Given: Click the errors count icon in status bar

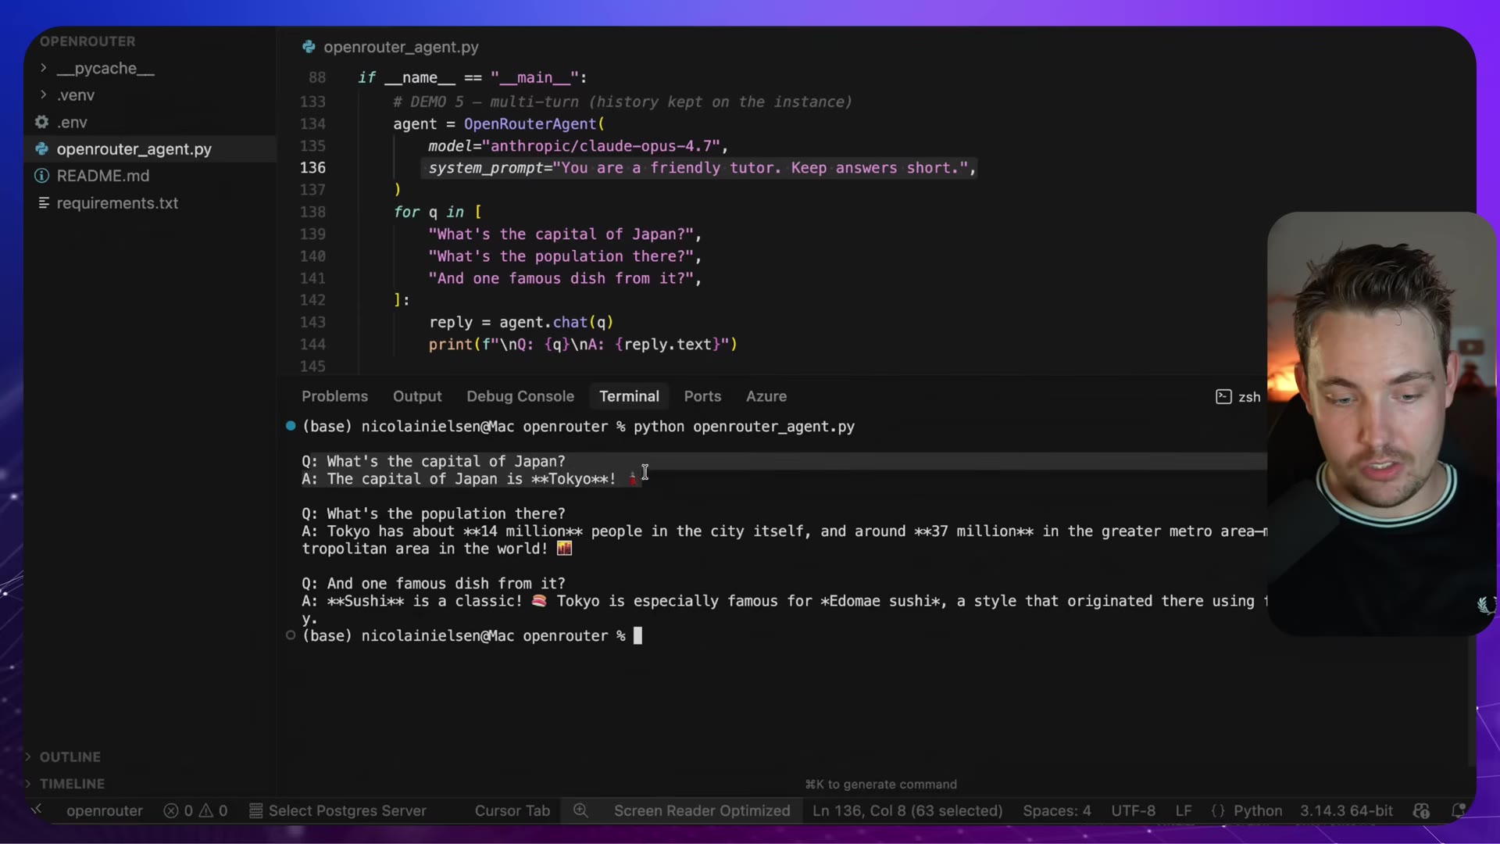Looking at the screenshot, I should (x=171, y=810).
